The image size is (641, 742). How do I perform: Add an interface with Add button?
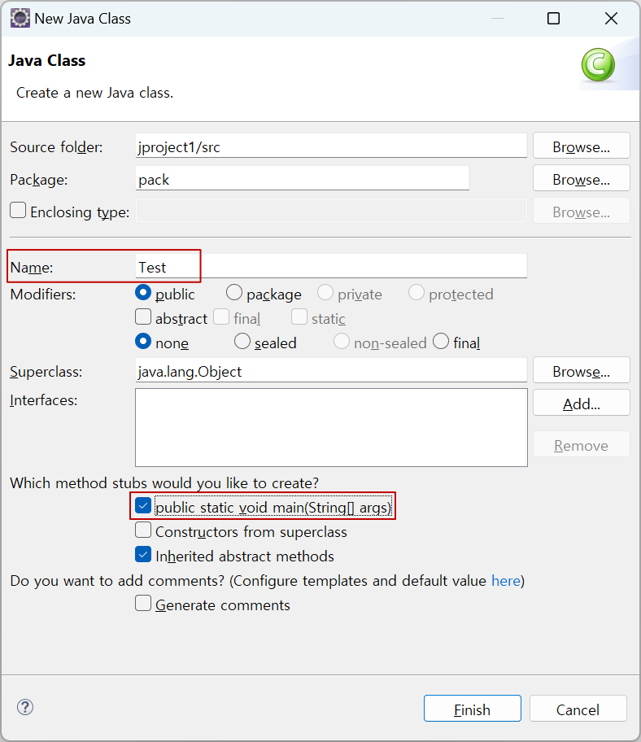point(582,404)
